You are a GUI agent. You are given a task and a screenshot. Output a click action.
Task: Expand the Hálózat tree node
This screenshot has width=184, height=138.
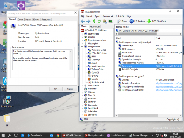click(82, 92)
